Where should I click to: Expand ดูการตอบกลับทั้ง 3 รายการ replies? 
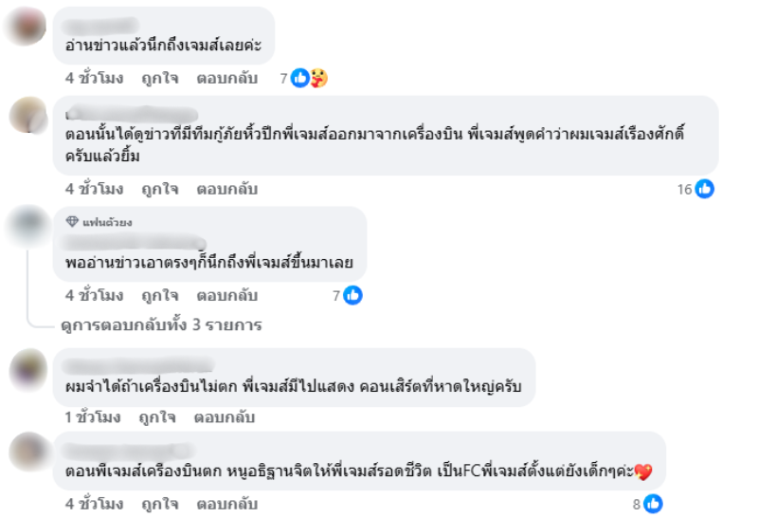162,325
